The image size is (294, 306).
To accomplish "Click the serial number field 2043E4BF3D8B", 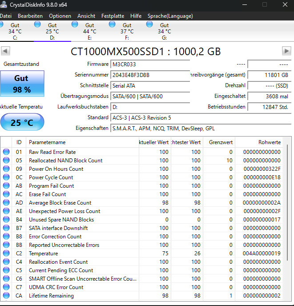I will [x=150, y=75].
